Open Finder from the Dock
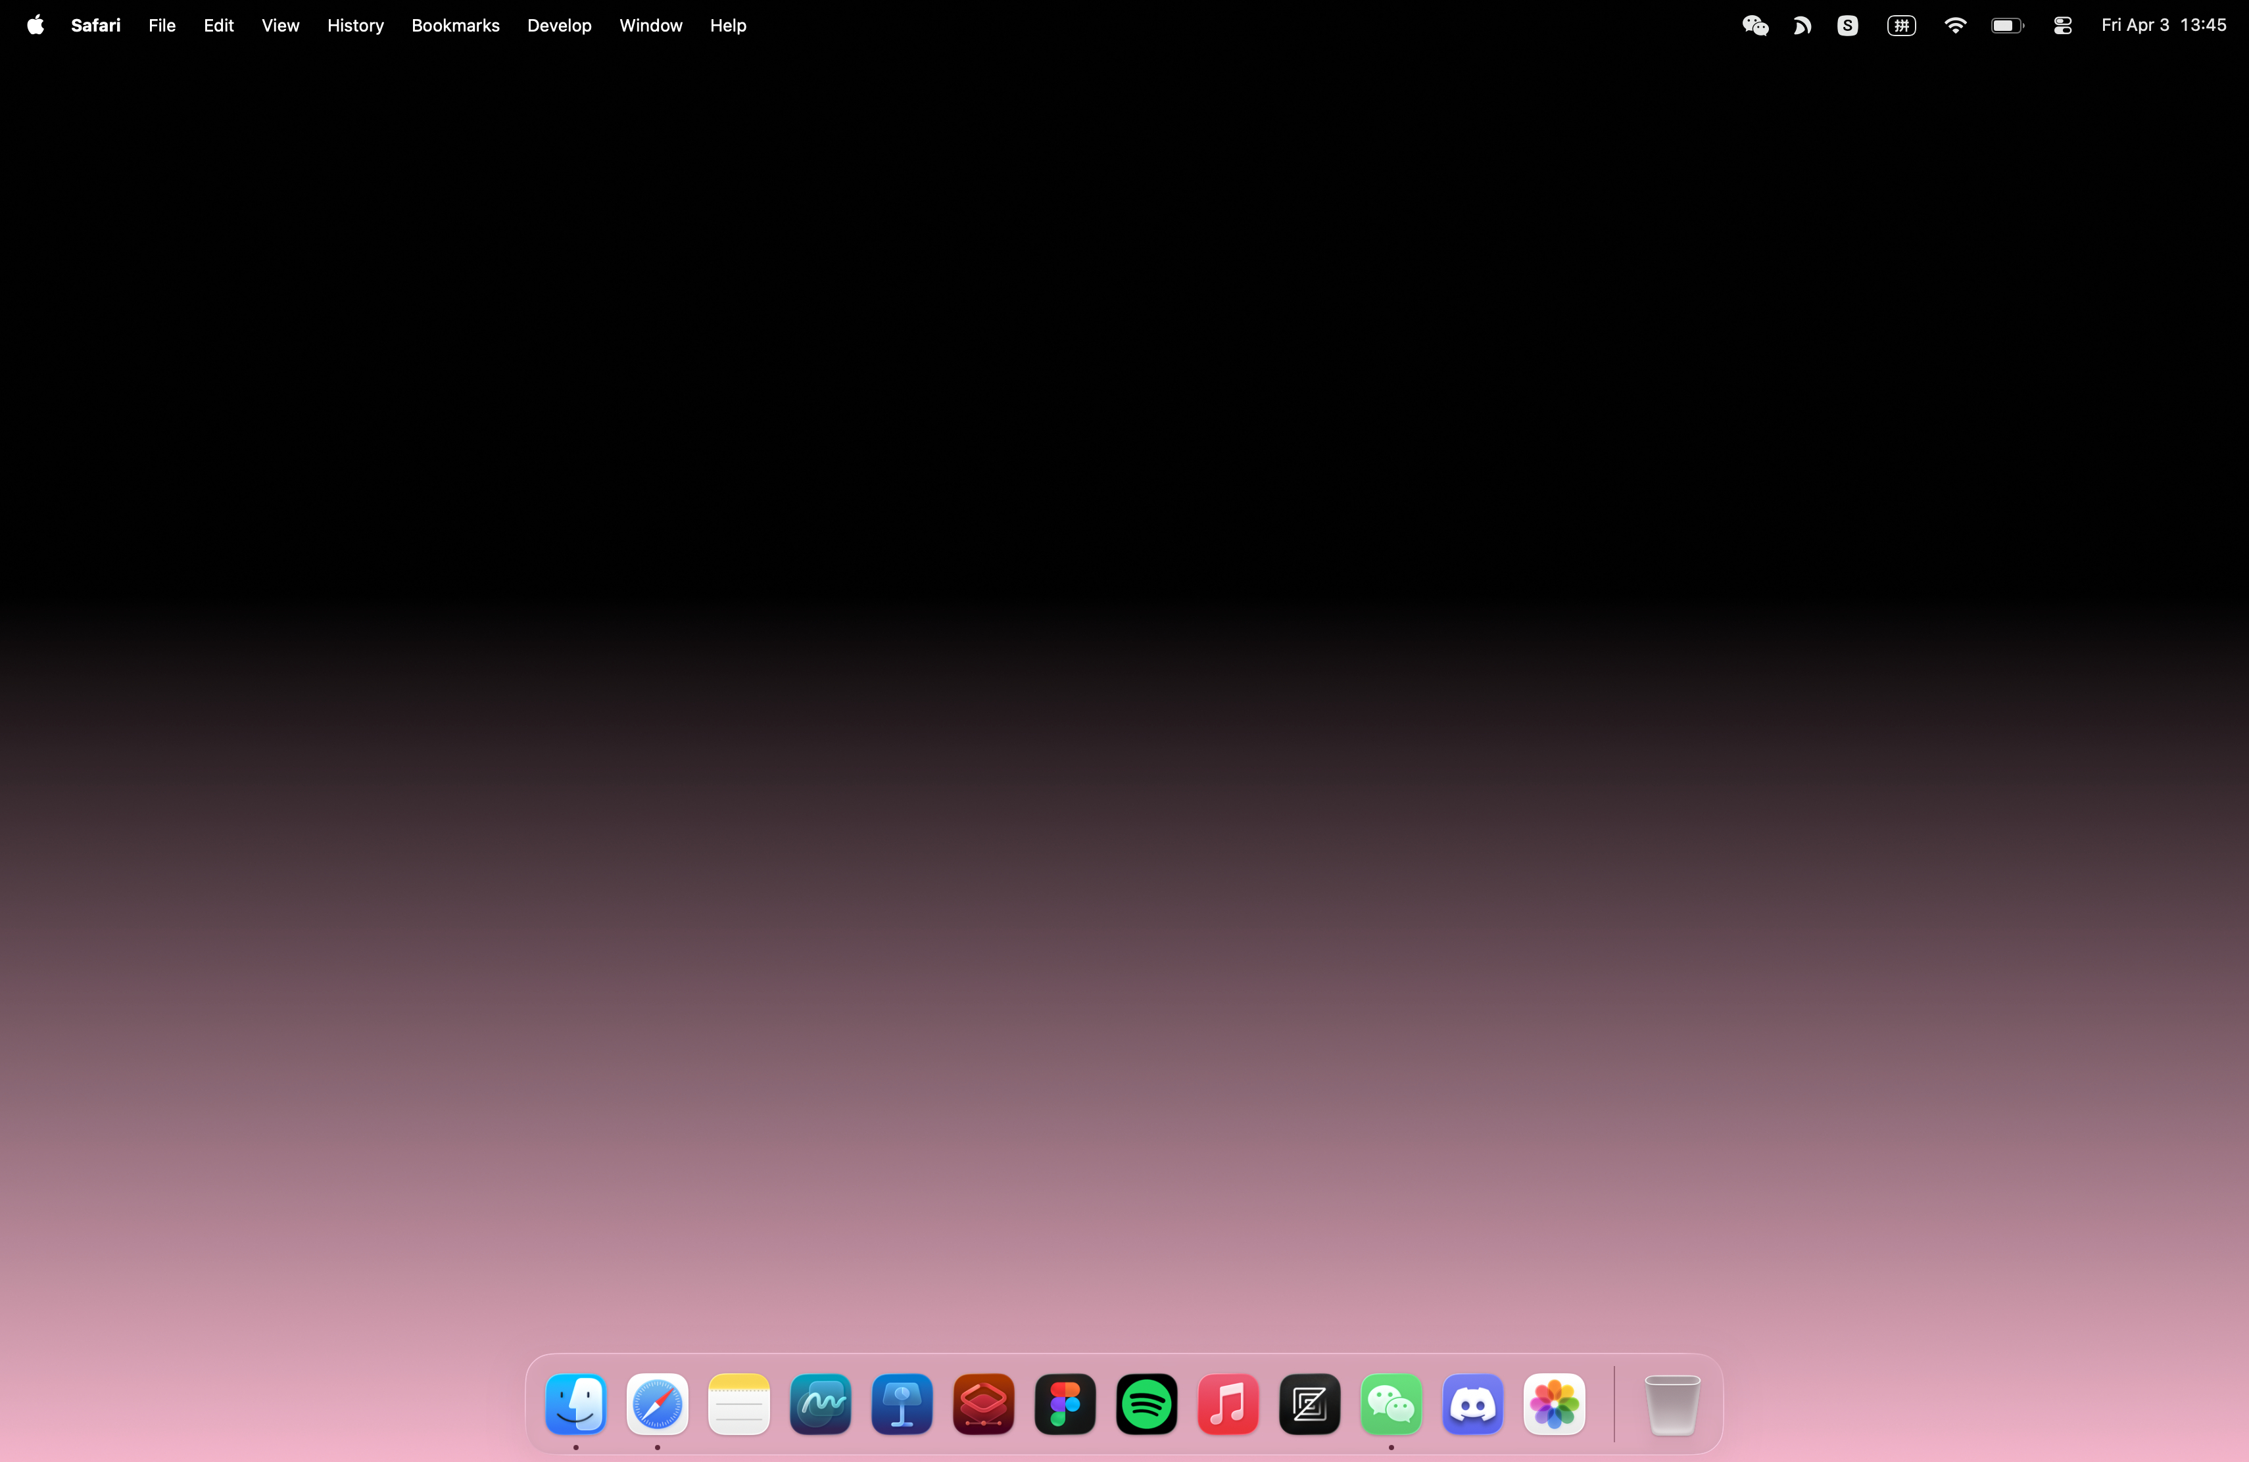Image resolution: width=2249 pixels, height=1462 pixels. (575, 1404)
